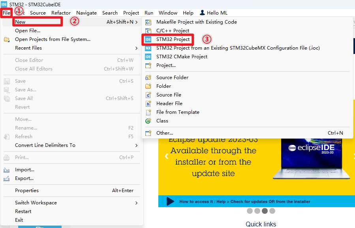Screen dimensions: 355x228
Task: Choose Open Projects from File System...
Action: [72, 39]
